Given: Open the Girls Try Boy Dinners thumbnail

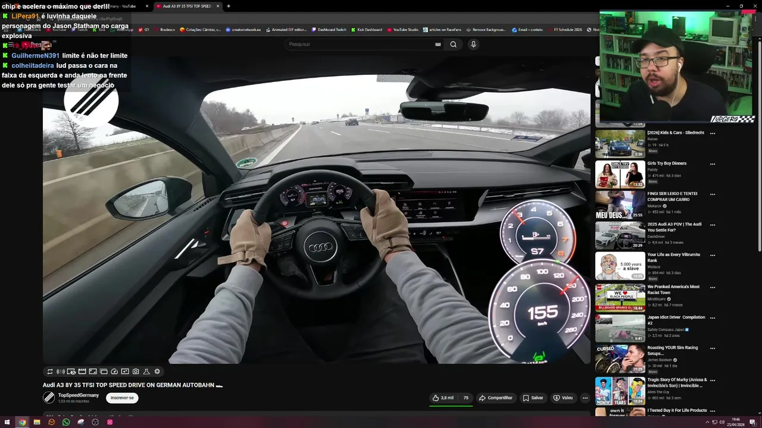Looking at the screenshot, I should point(620,174).
